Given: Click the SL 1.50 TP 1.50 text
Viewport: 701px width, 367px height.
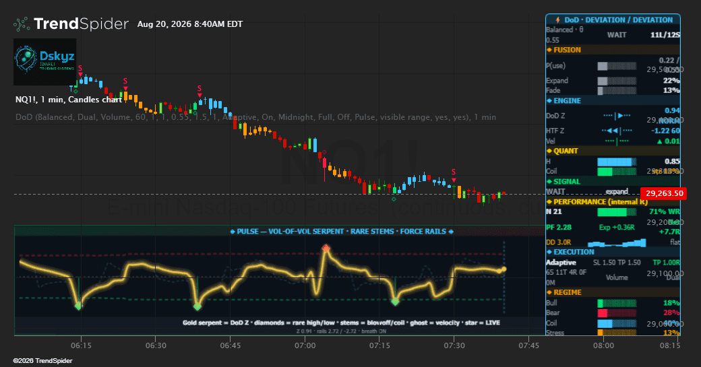Looking at the screenshot, I should pyautogui.click(x=617, y=263).
